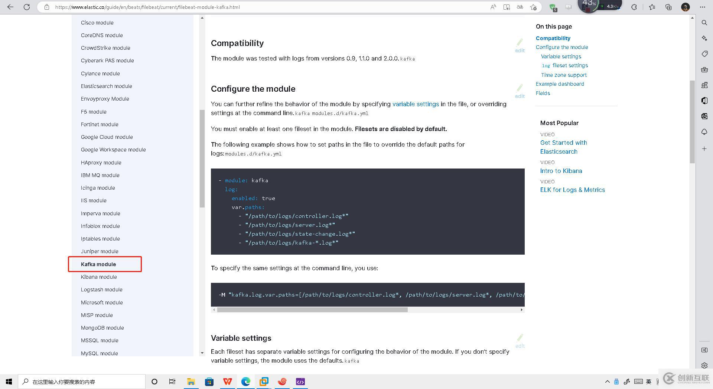Jump to Example dashboard section
Screen dimensions: 713x389
(x=560, y=84)
